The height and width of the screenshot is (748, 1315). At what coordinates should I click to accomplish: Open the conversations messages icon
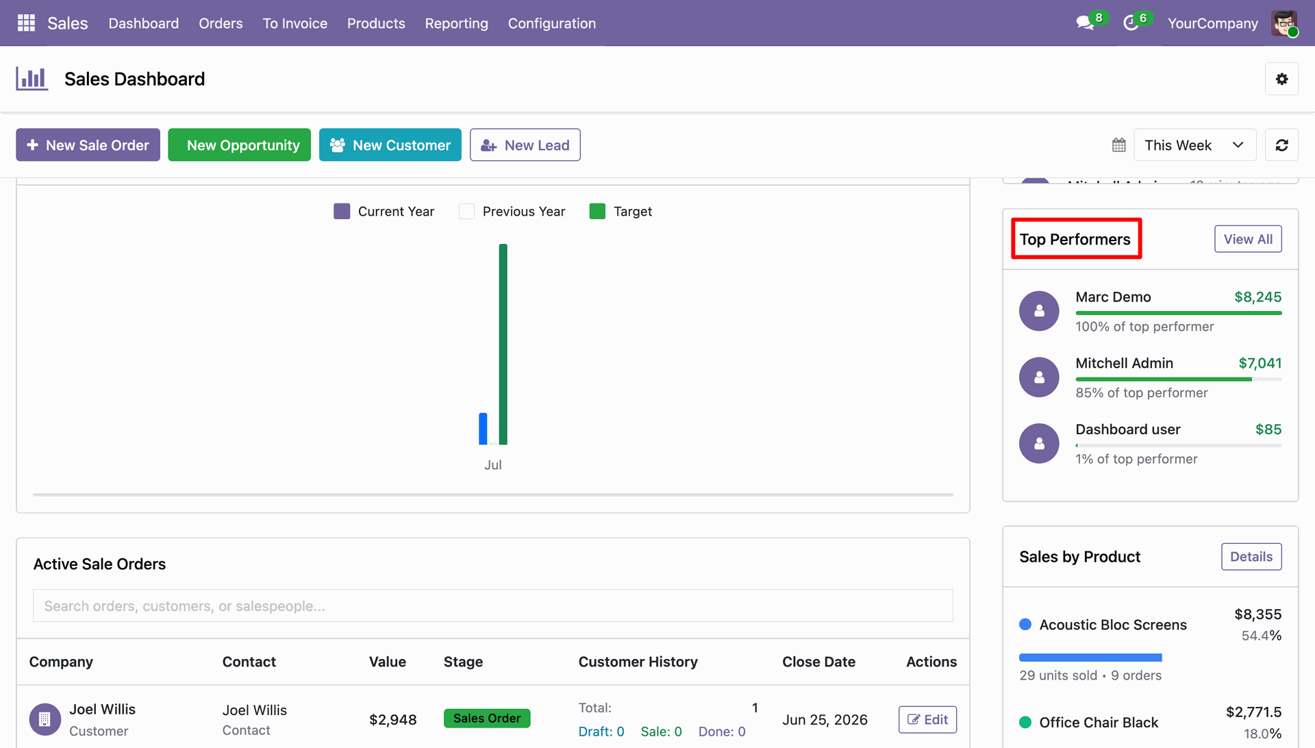click(1085, 23)
